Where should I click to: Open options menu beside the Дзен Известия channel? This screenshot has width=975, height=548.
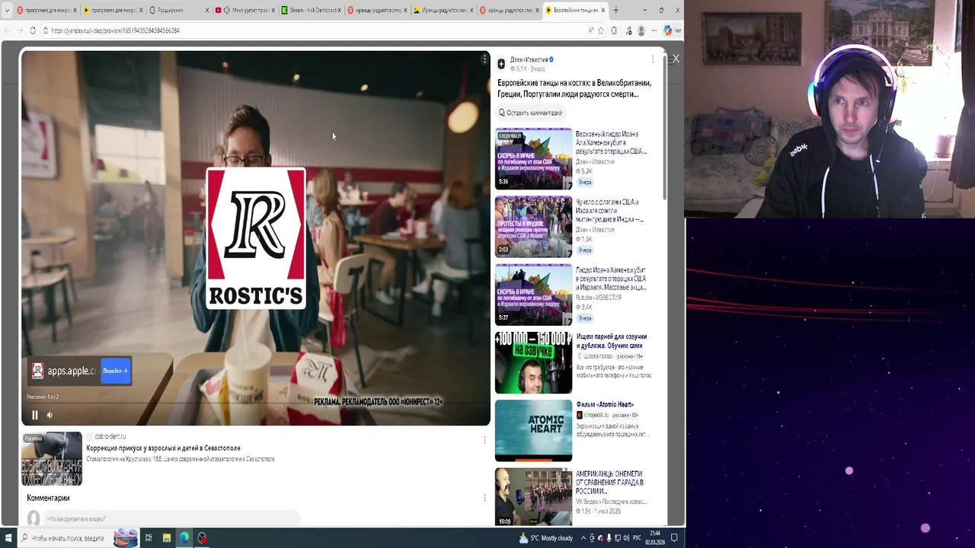652,59
